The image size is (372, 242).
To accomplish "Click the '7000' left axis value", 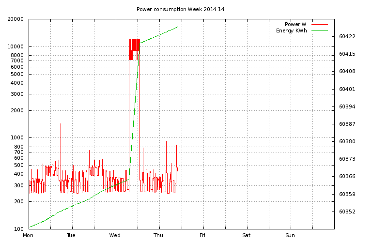I will (17, 60).
